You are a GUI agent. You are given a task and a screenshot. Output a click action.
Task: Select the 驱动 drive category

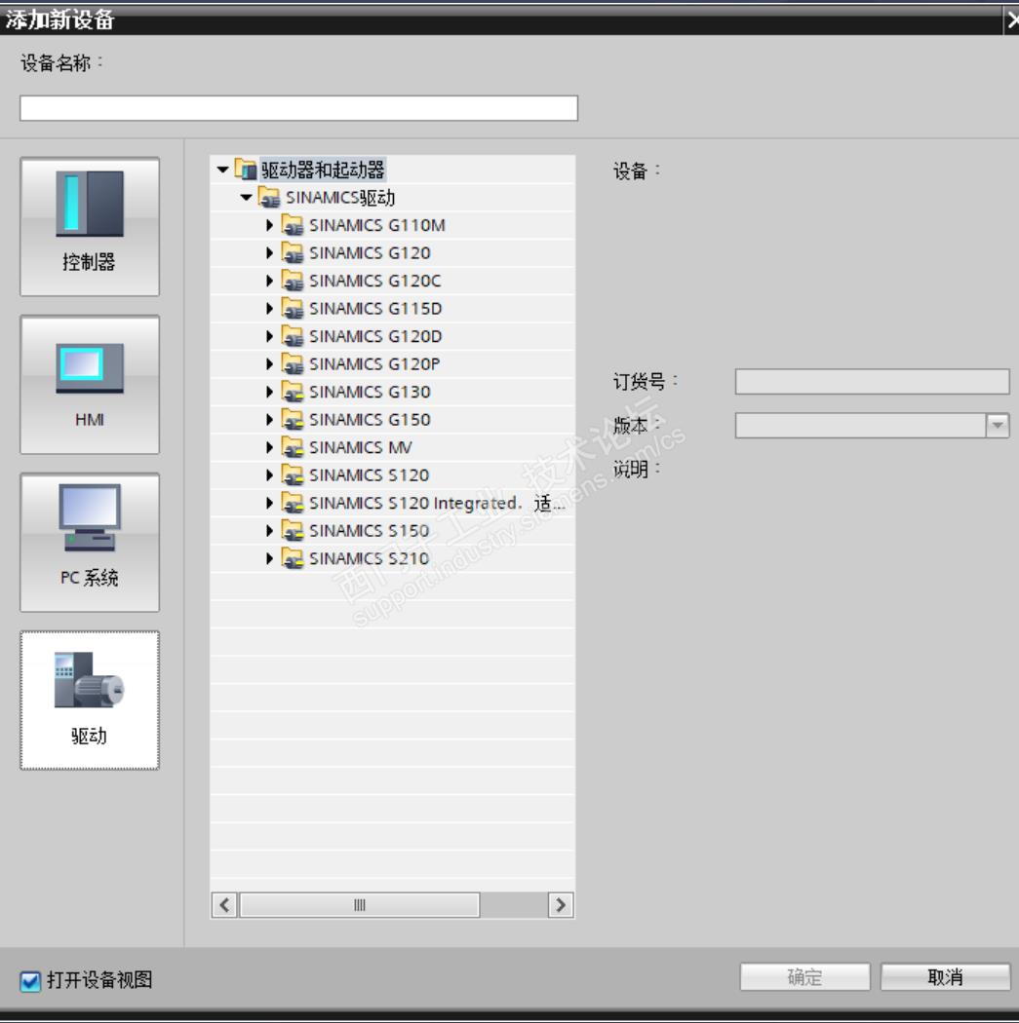[90, 701]
